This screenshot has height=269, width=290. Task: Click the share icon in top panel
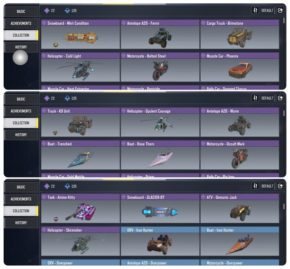click(280, 10)
